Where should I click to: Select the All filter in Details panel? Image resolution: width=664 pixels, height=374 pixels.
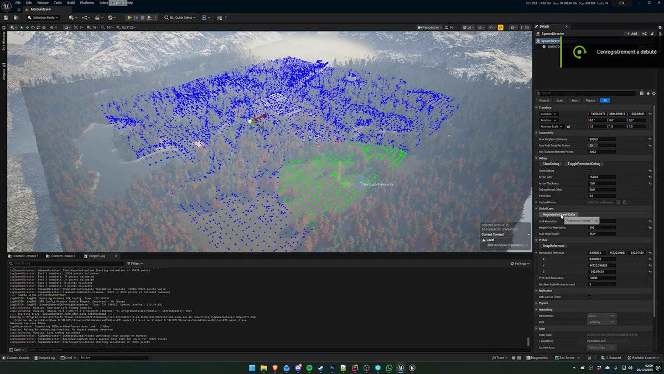click(x=605, y=101)
